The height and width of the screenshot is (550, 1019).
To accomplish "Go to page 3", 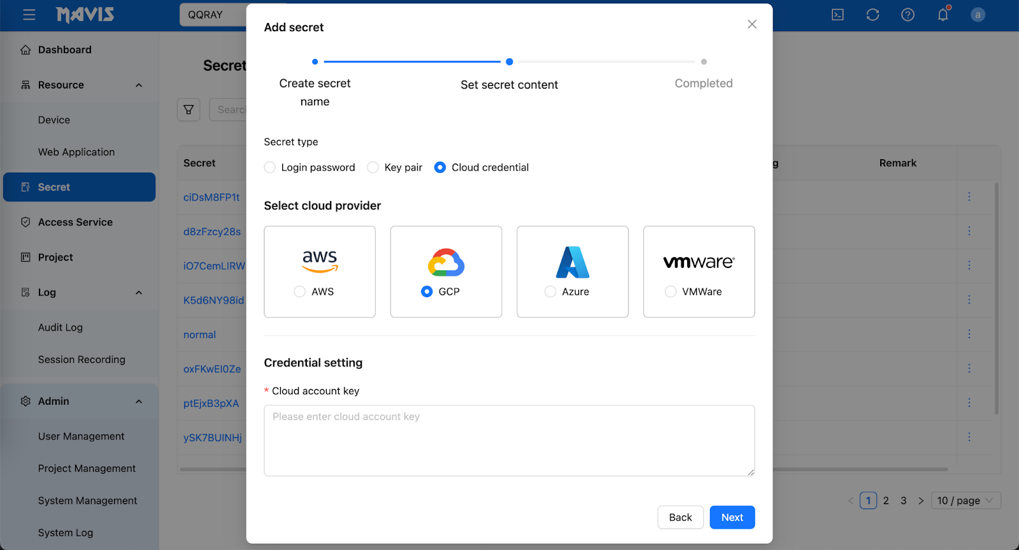I will coord(903,501).
